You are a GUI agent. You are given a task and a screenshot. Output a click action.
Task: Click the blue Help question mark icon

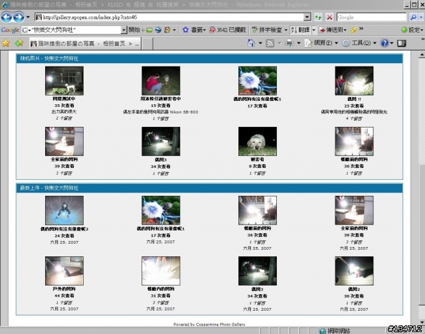[384, 43]
